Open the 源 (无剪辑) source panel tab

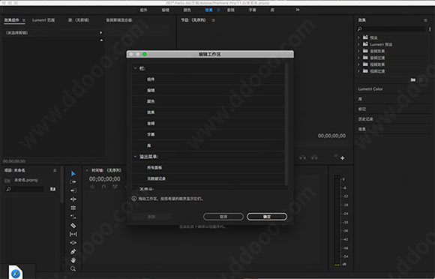point(79,20)
